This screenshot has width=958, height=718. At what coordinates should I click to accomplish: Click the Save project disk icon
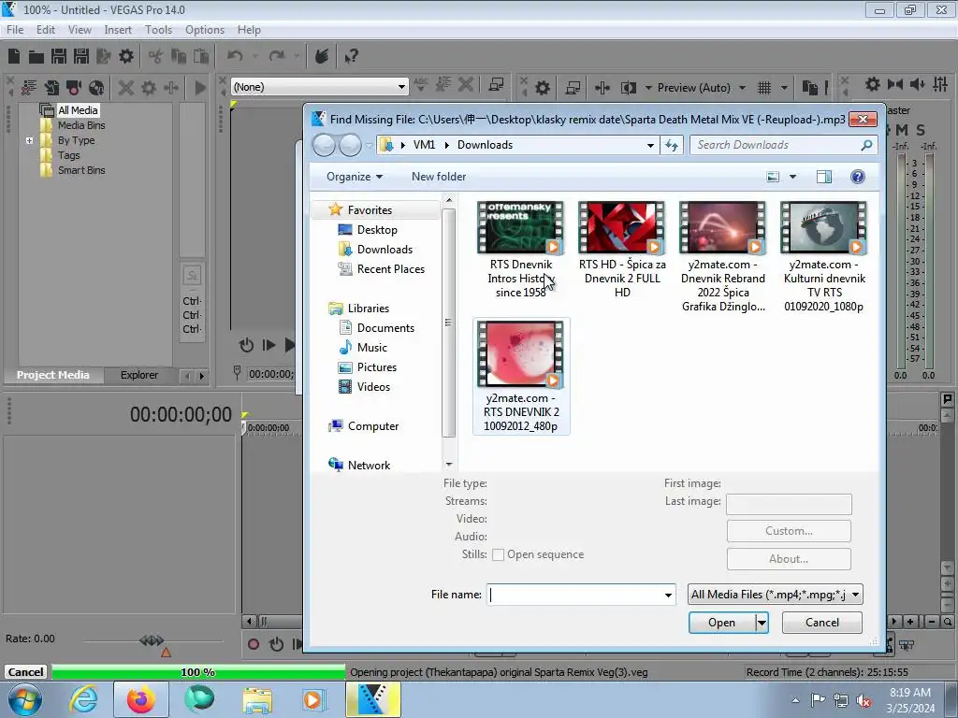click(59, 57)
